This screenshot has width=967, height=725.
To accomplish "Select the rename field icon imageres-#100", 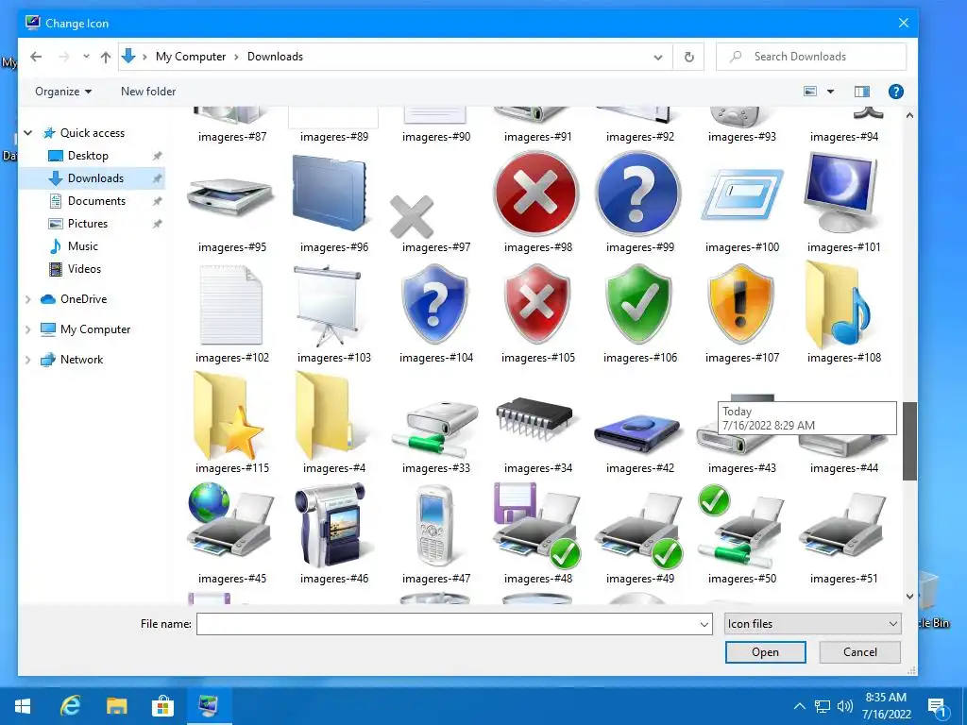I will (x=742, y=194).
